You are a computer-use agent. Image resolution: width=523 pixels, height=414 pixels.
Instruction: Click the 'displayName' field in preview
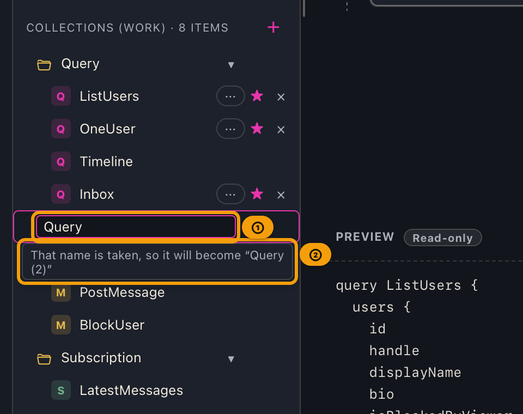click(x=415, y=373)
